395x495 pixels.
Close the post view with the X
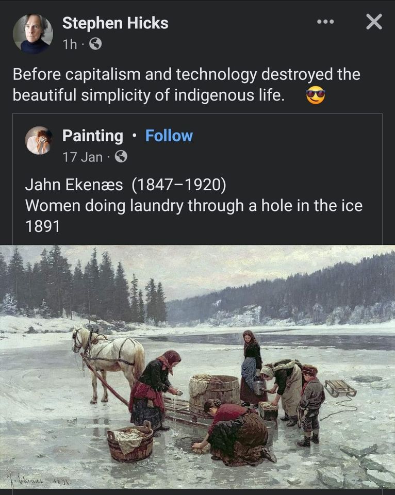click(374, 22)
